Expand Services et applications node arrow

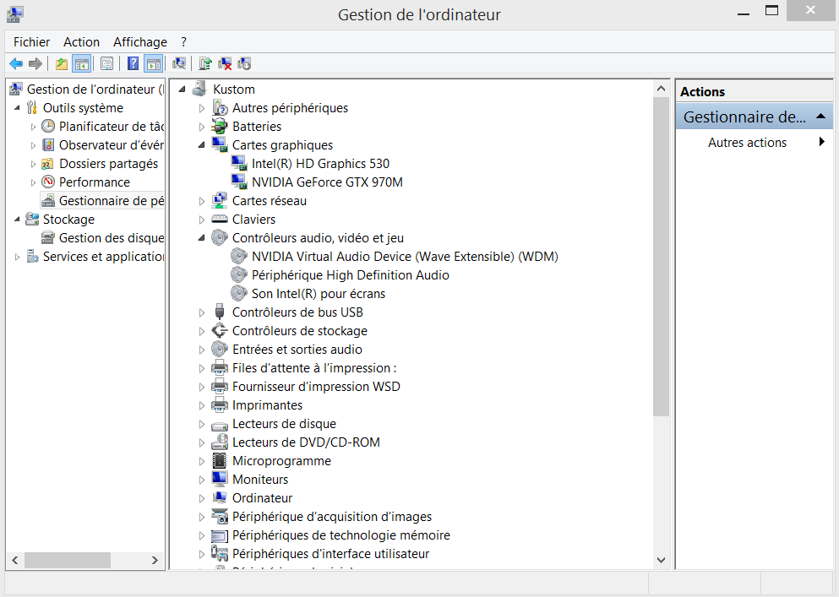coord(17,257)
